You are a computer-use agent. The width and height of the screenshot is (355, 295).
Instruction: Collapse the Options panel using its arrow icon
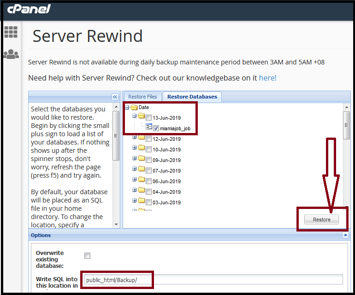[x=345, y=235]
